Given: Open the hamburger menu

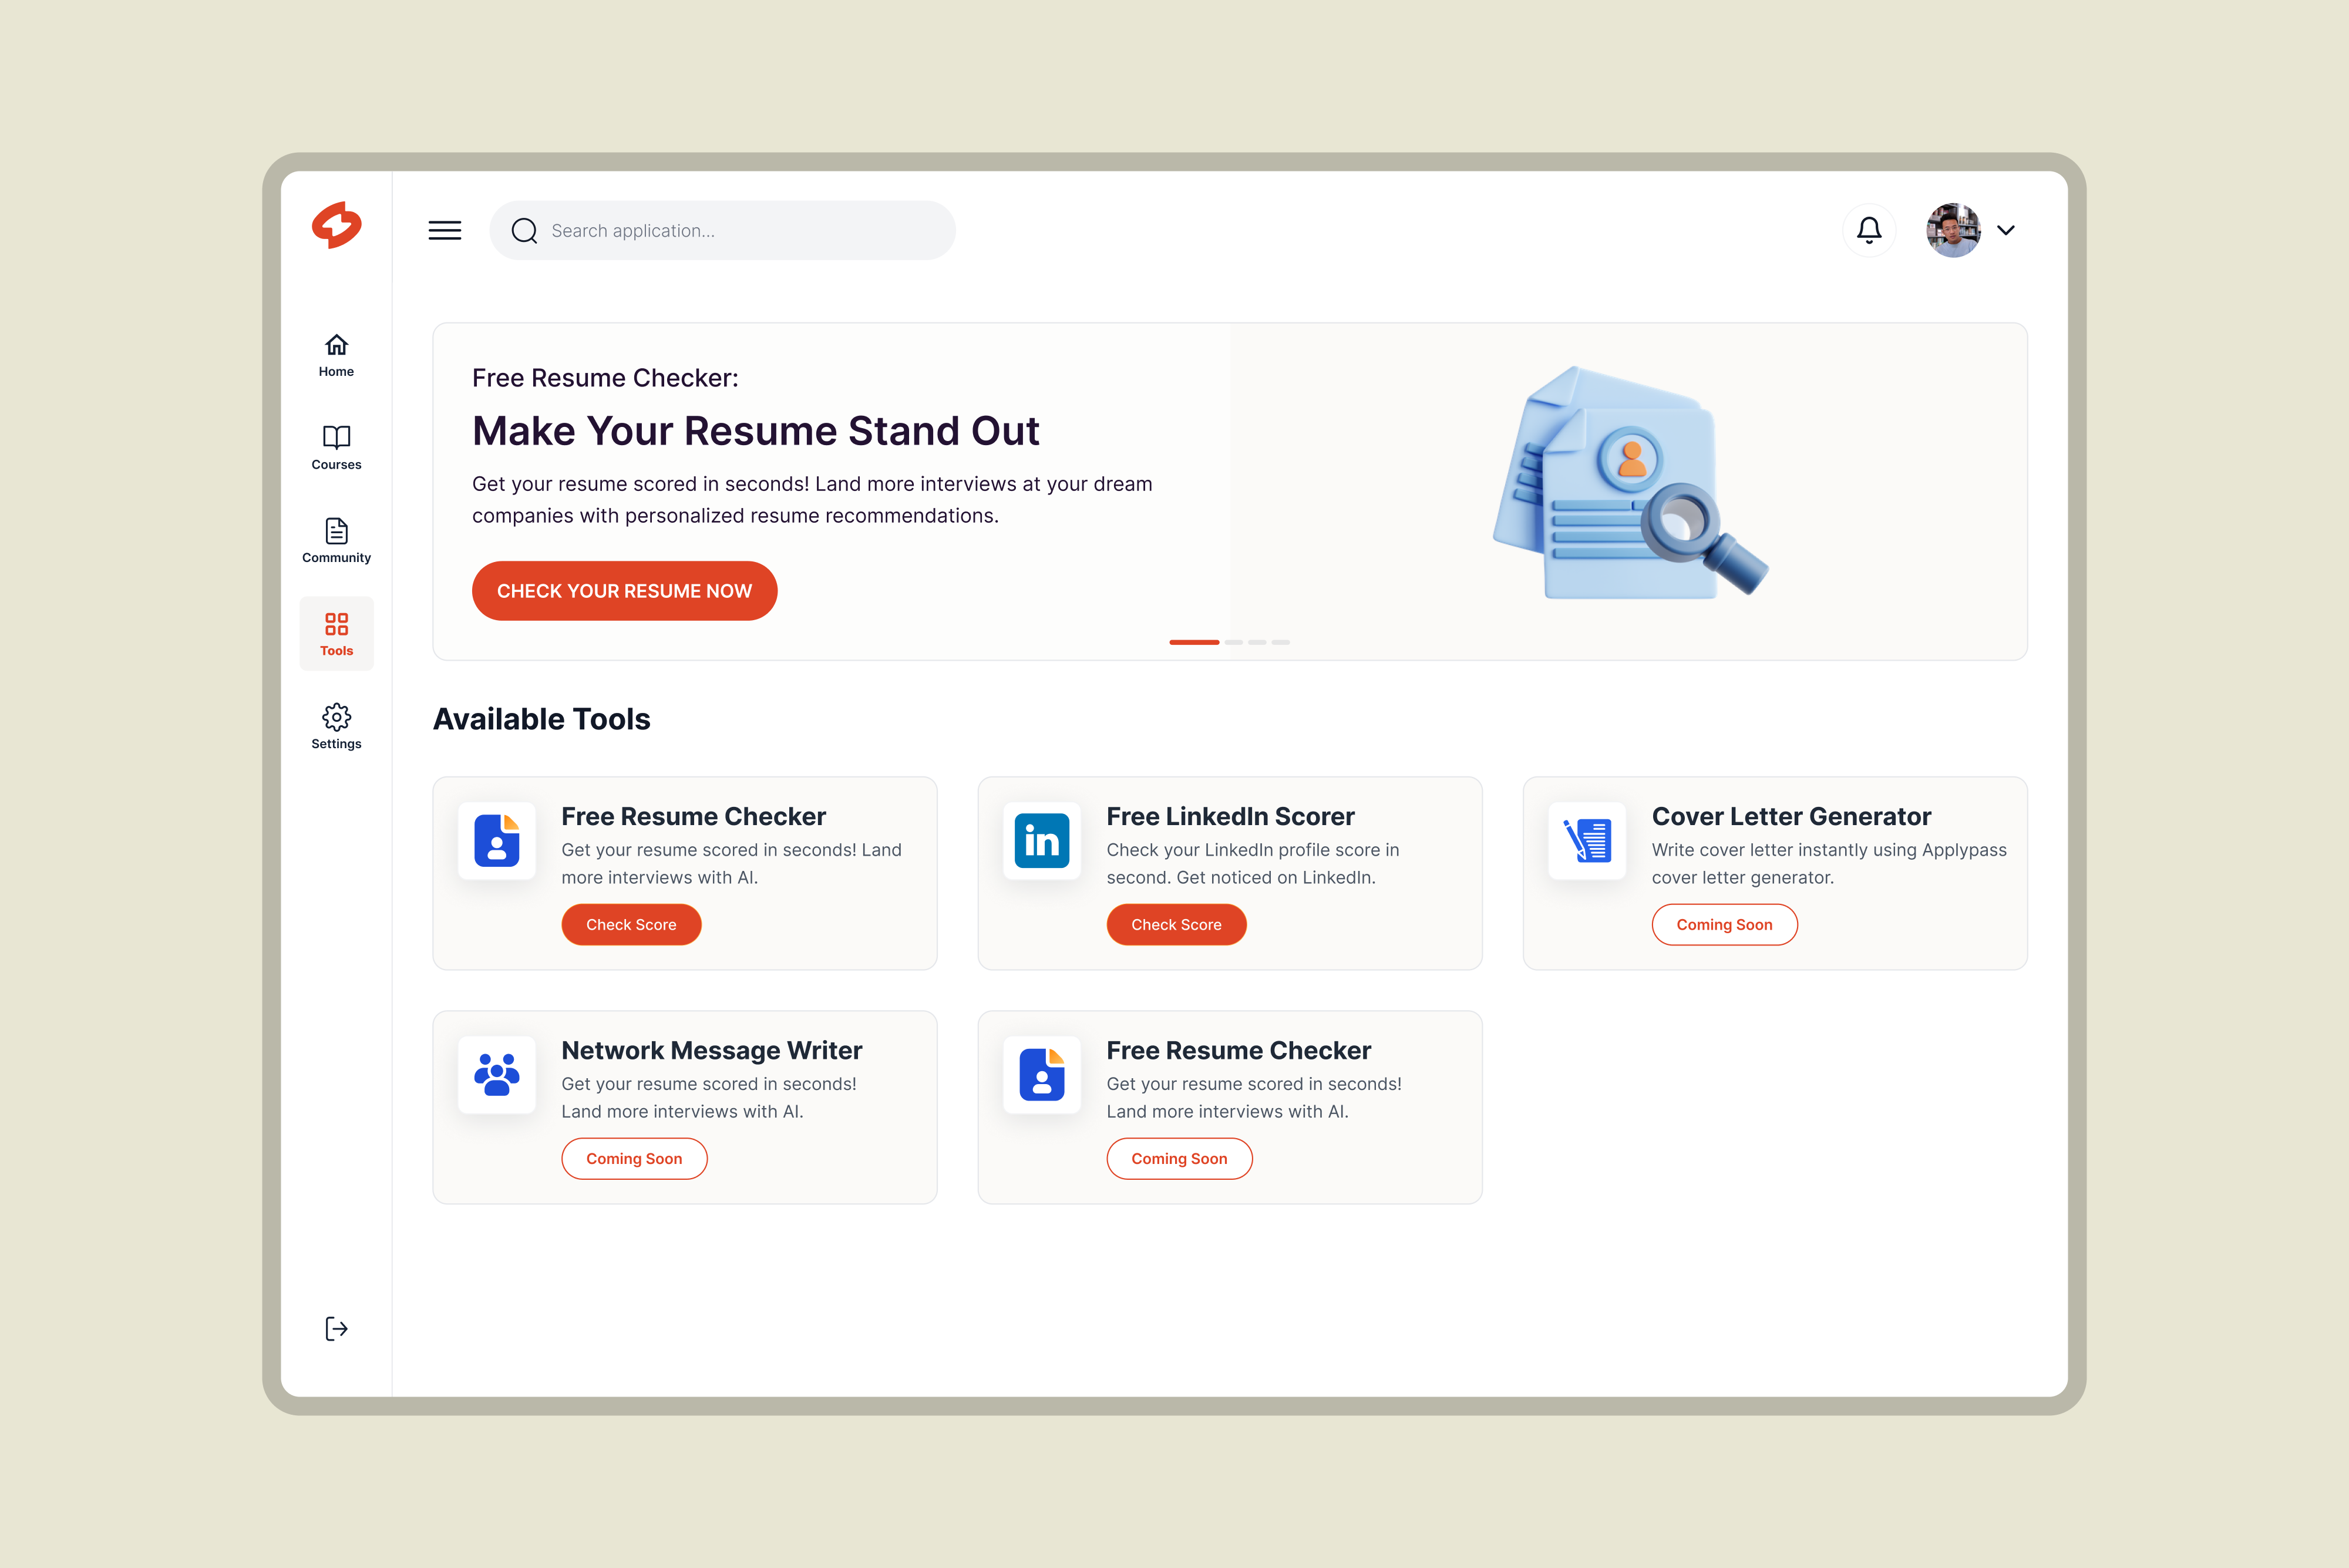Looking at the screenshot, I should tap(445, 231).
